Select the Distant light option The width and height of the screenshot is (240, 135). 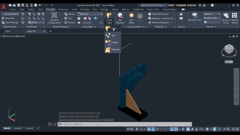pos(112,42)
